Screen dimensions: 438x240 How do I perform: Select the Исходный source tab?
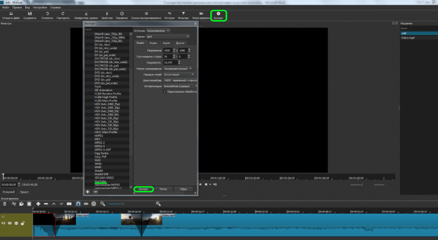click(x=8, y=192)
